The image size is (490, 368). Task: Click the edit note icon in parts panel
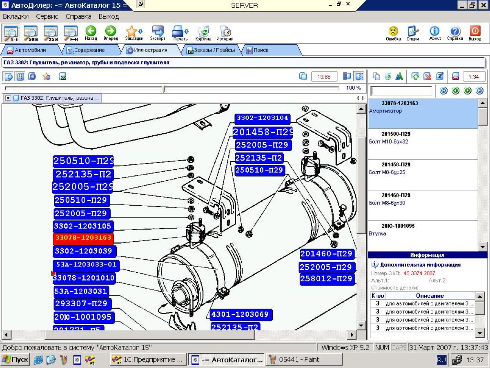pyautogui.click(x=440, y=76)
